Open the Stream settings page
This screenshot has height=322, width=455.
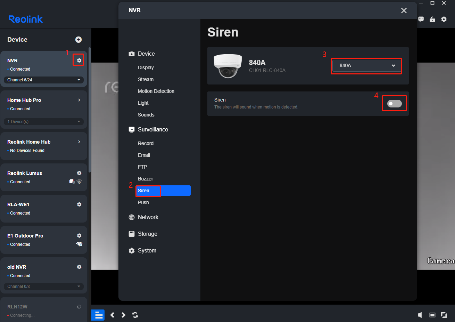point(146,79)
